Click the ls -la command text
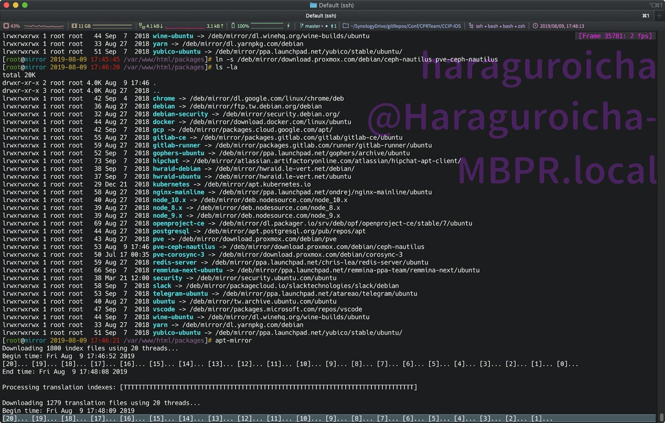The width and height of the screenshot is (665, 423). click(226, 67)
